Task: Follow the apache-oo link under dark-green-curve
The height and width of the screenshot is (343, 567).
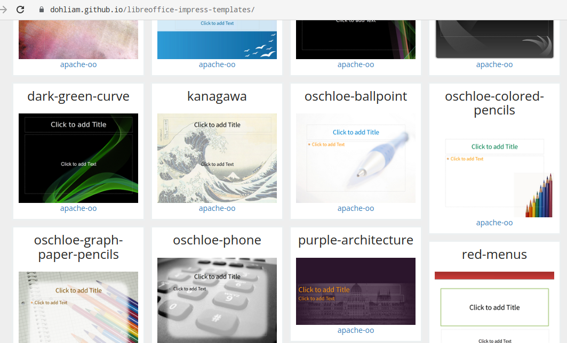Action: pos(78,208)
